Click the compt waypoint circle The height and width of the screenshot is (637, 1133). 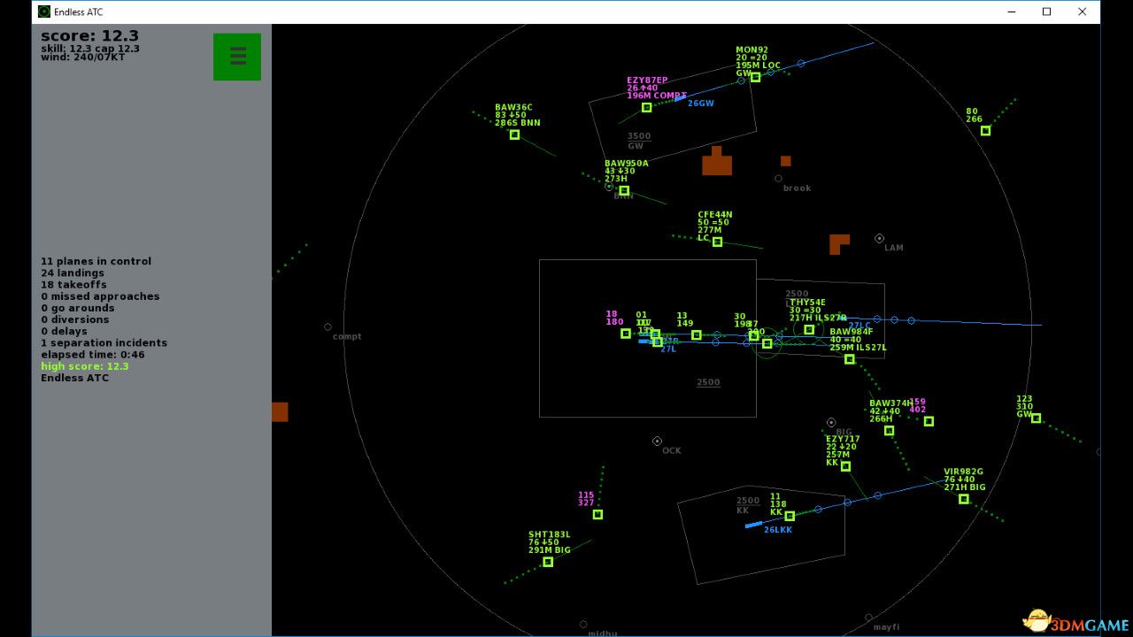[x=328, y=327]
